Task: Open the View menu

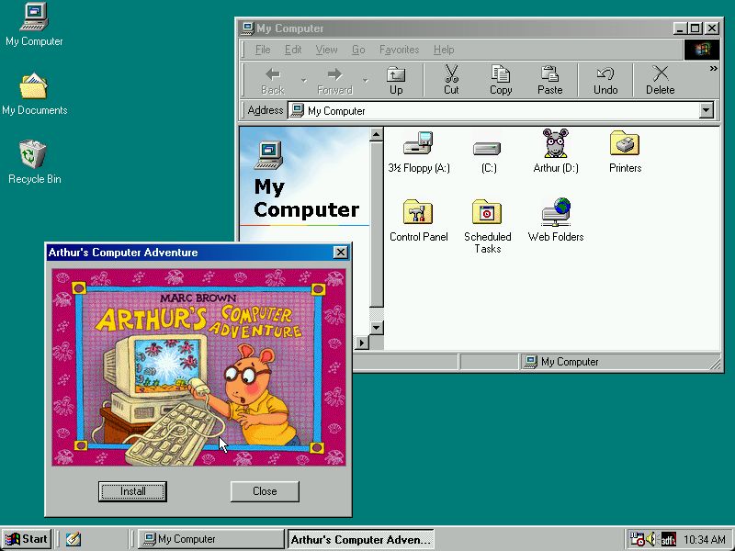Action: pos(326,50)
